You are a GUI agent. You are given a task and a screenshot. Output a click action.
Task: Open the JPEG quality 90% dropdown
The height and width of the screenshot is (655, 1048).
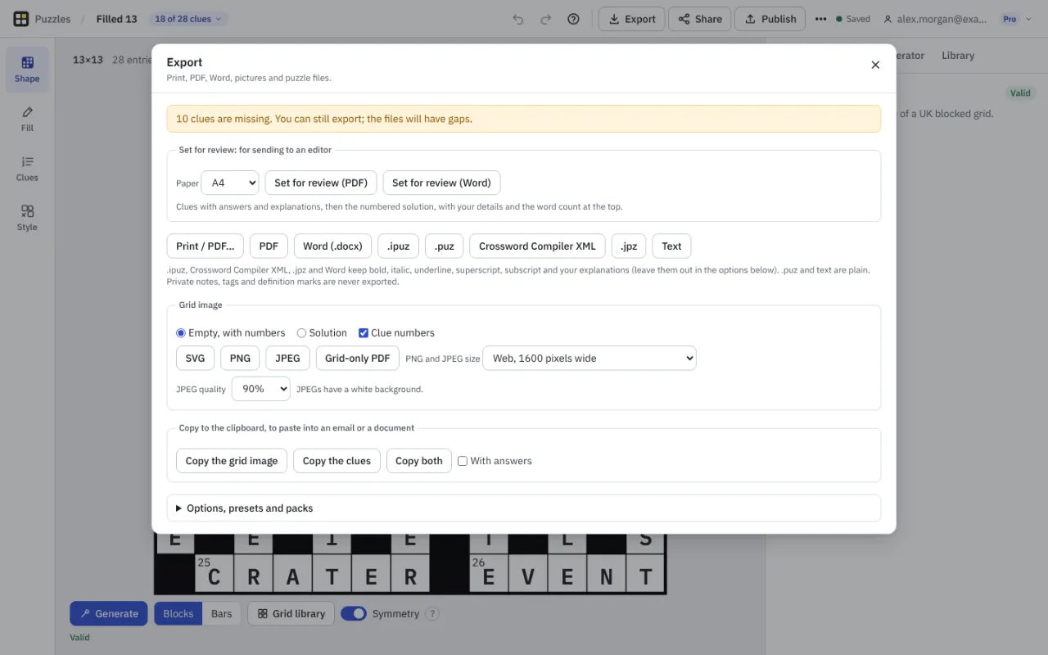click(x=261, y=389)
